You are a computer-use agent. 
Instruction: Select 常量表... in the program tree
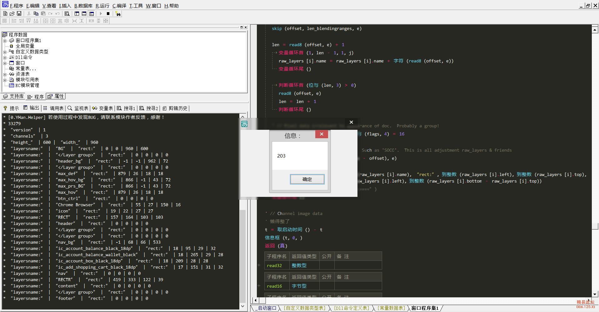[26, 69]
